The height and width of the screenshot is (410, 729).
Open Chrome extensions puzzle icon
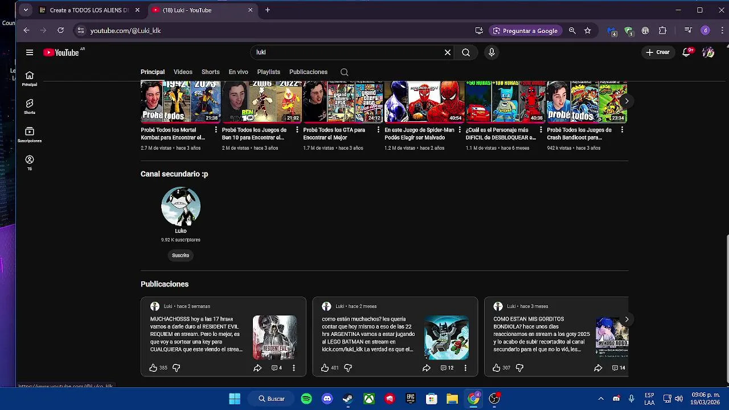click(662, 31)
